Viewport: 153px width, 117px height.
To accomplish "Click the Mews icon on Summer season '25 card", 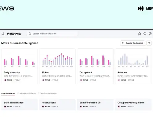I will pyautogui.click(x=81, y=107).
